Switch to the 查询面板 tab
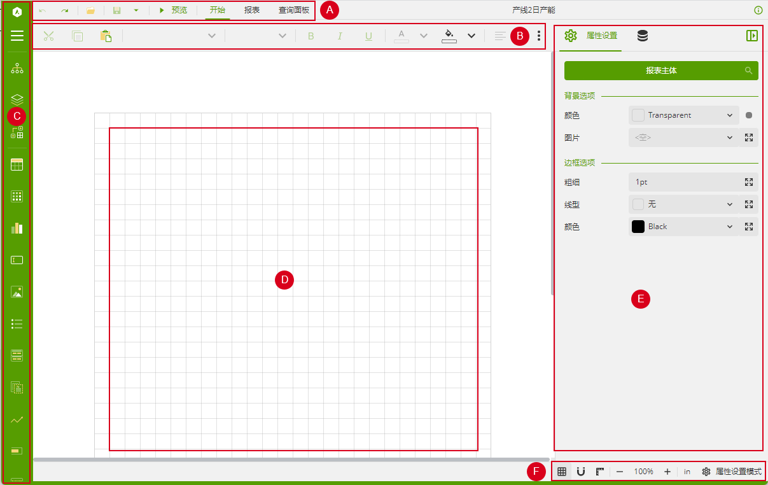 tap(294, 10)
